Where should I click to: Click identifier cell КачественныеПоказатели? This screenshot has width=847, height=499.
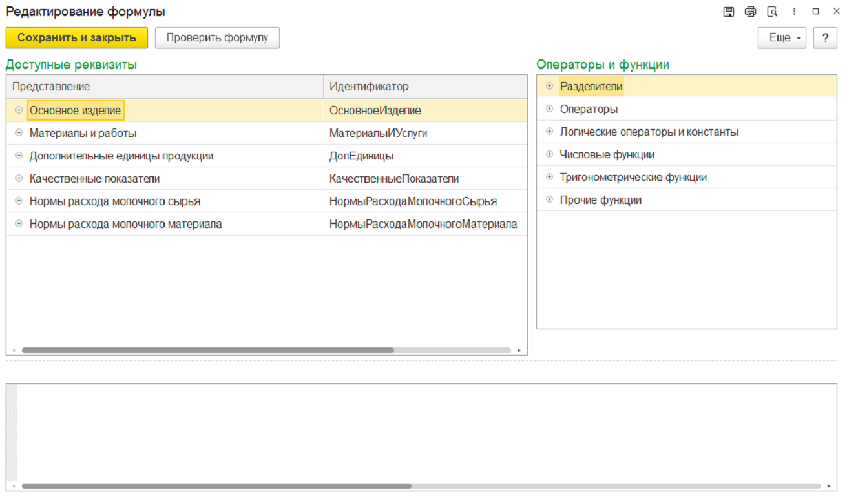(x=394, y=178)
